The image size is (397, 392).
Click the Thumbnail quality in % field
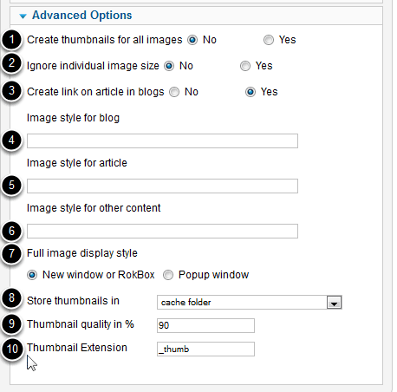(x=205, y=325)
